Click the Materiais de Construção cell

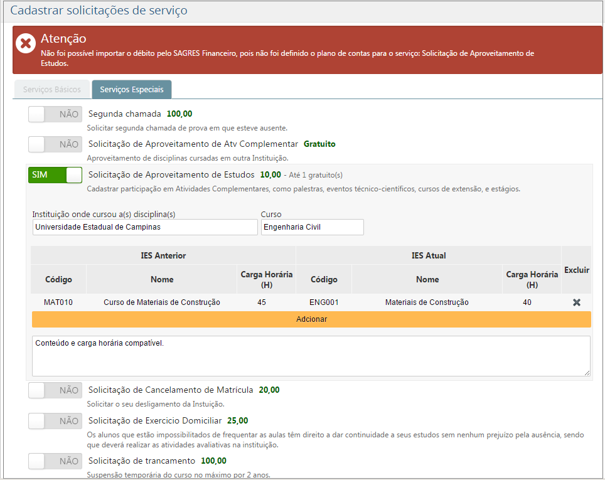pos(427,302)
